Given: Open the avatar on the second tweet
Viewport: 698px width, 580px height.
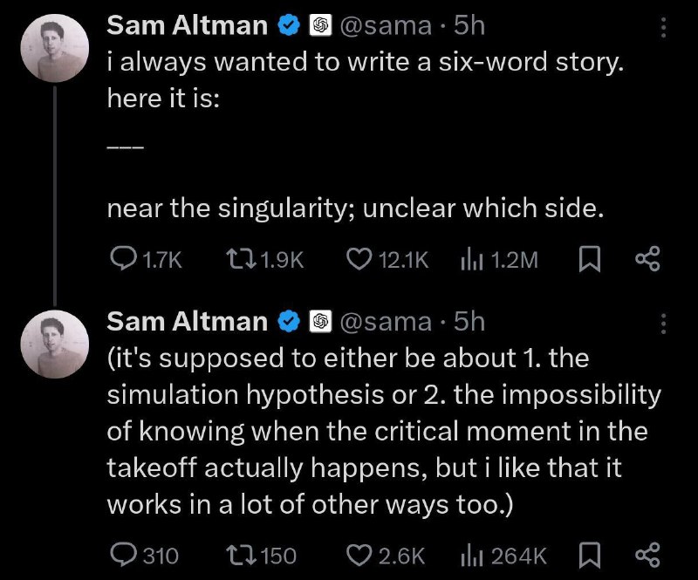Looking at the screenshot, I should click(x=55, y=345).
